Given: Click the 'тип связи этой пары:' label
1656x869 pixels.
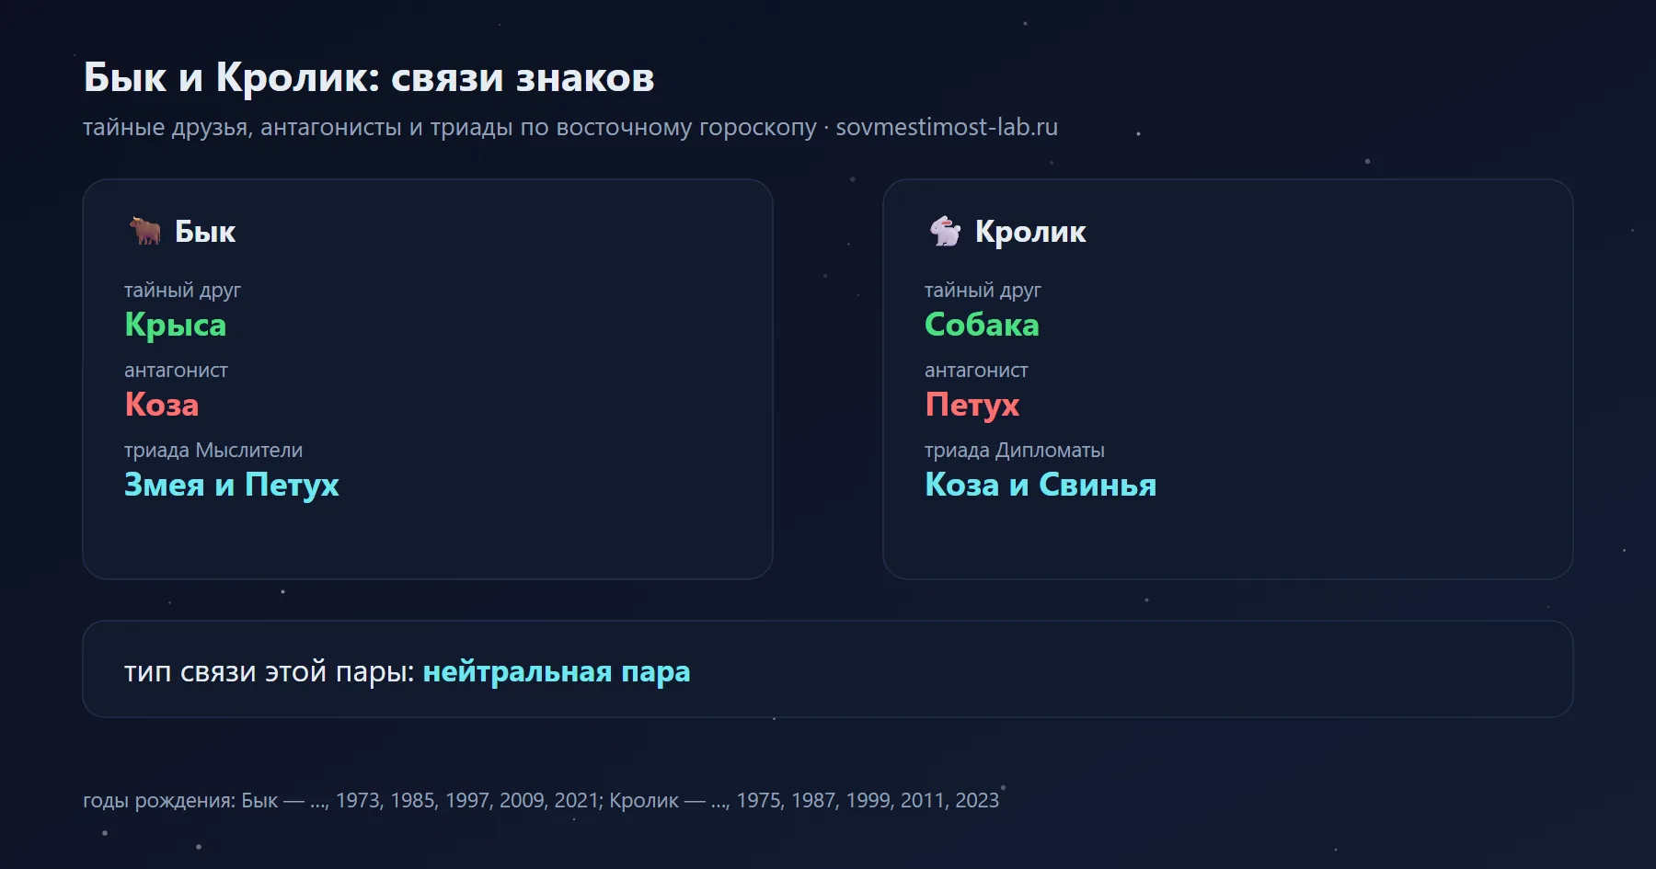Looking at the screenshot, I should point(270,672).
